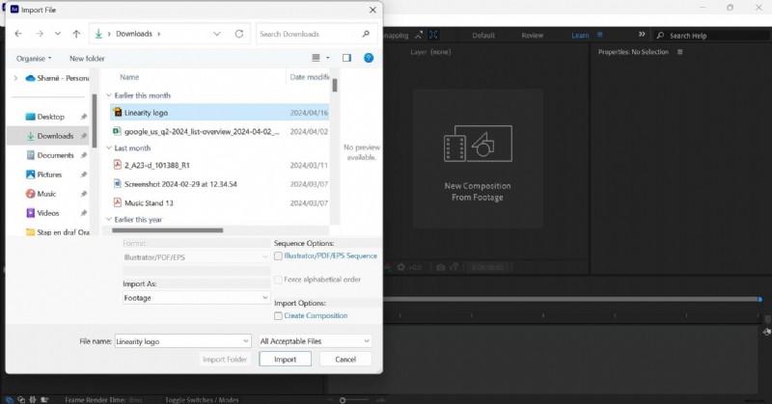Click the Back navigation arrow
Image resolution: width=772 pixels, height=404 pixels.
coord(18,34)
